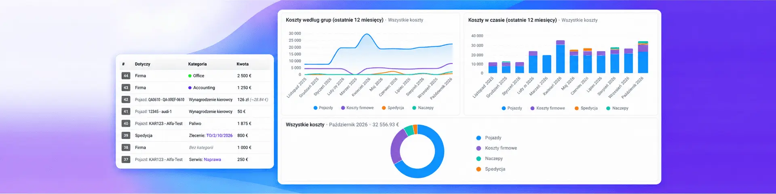Toggle Pojazdy legend in the bar chart
This screenshot has width=776, height=194.
tap(512, 108)
